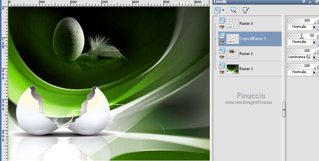Image resolution: width=319 pixels, height=161 pixels.
Task: Hide the Copia diRaster 3 layer
Action: 222,42
